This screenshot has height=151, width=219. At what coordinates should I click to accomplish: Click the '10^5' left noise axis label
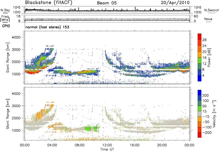[17, 8]
